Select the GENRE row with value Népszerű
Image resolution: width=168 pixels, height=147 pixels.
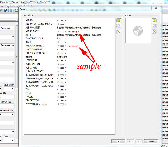point(69,57)
